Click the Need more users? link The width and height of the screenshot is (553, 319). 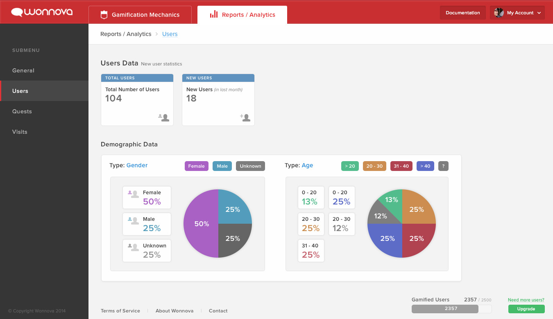click(x=526, y=300)
